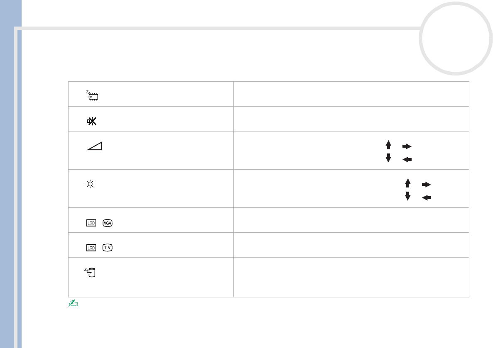Screen dimensions: 493x348
Task: Click the right arrow in brightness row
Action: pyautogui.click(x=426, y=184)
